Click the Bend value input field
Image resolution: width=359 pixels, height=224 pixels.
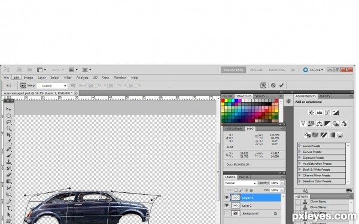click(92, 85)
